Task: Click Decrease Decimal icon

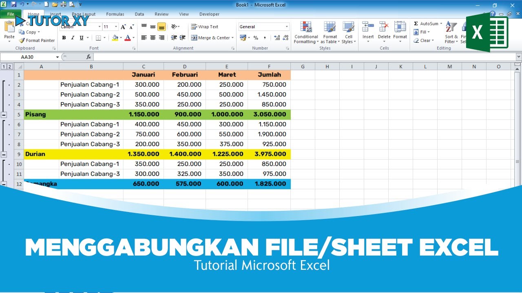Action: tap(285, 38)
